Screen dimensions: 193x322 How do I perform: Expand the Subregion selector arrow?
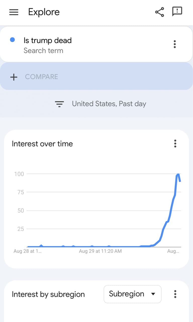coord(153,294)
